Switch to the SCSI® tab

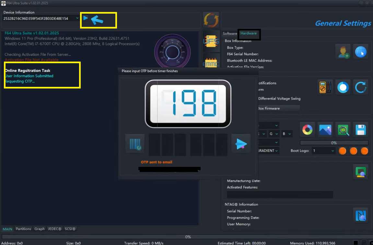click(70, 229)
